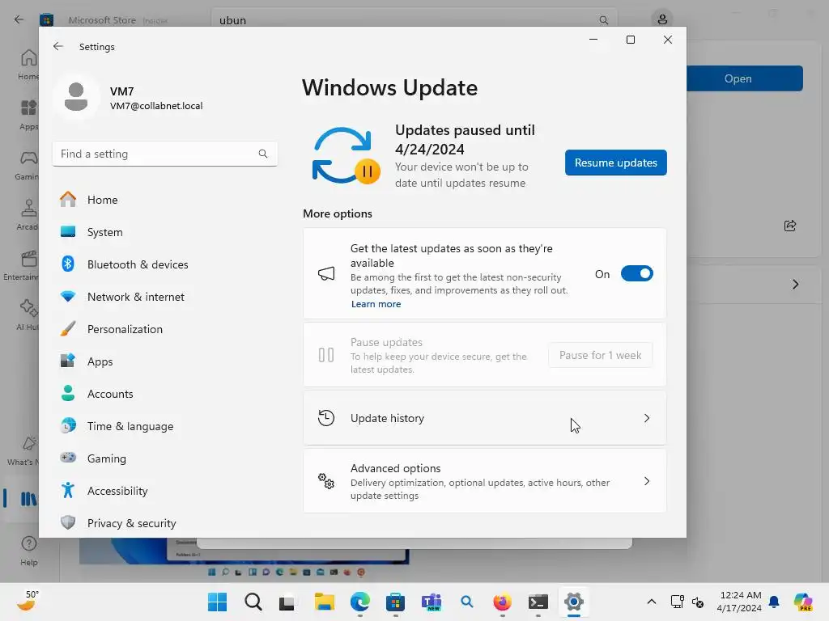
Task: Open Privacy & security settings
Action: tap(165, 523)
